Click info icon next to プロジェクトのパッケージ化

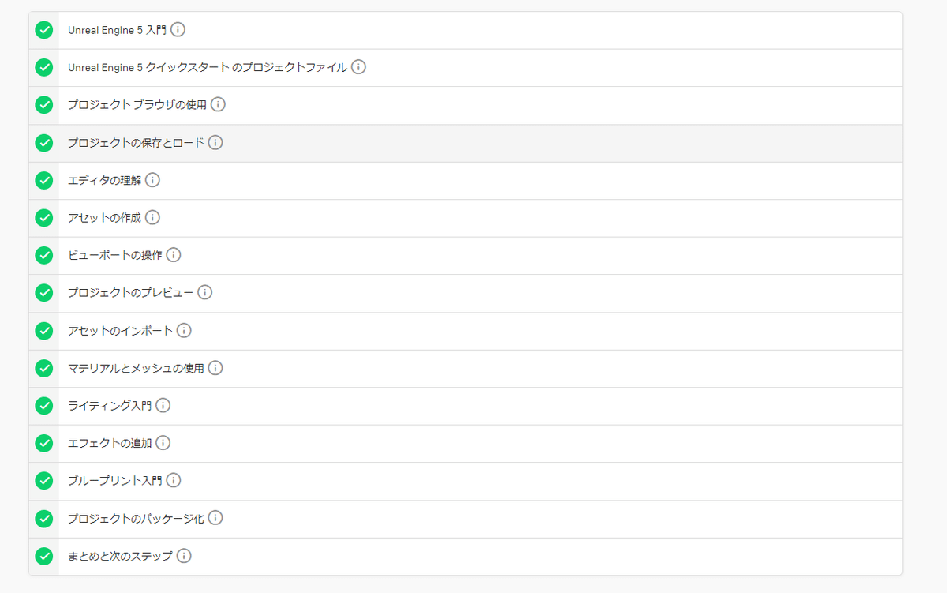pyautogui.click(x=215, y=518)
